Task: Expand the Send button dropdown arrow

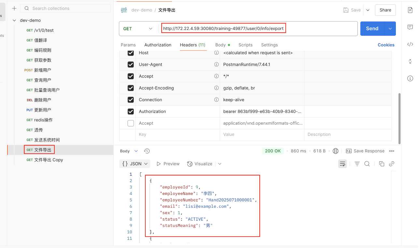Action: 390,29
